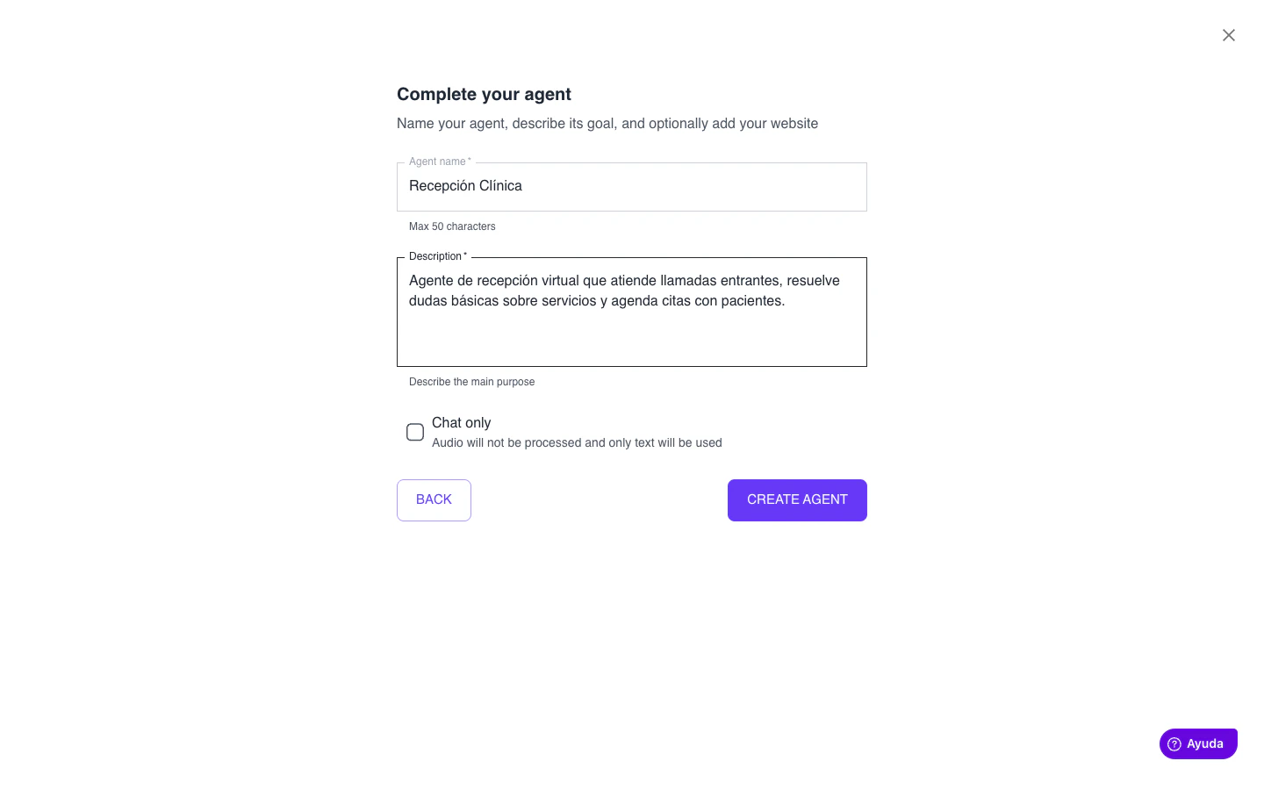Click the Complete your agent heading

coord(484,94)
